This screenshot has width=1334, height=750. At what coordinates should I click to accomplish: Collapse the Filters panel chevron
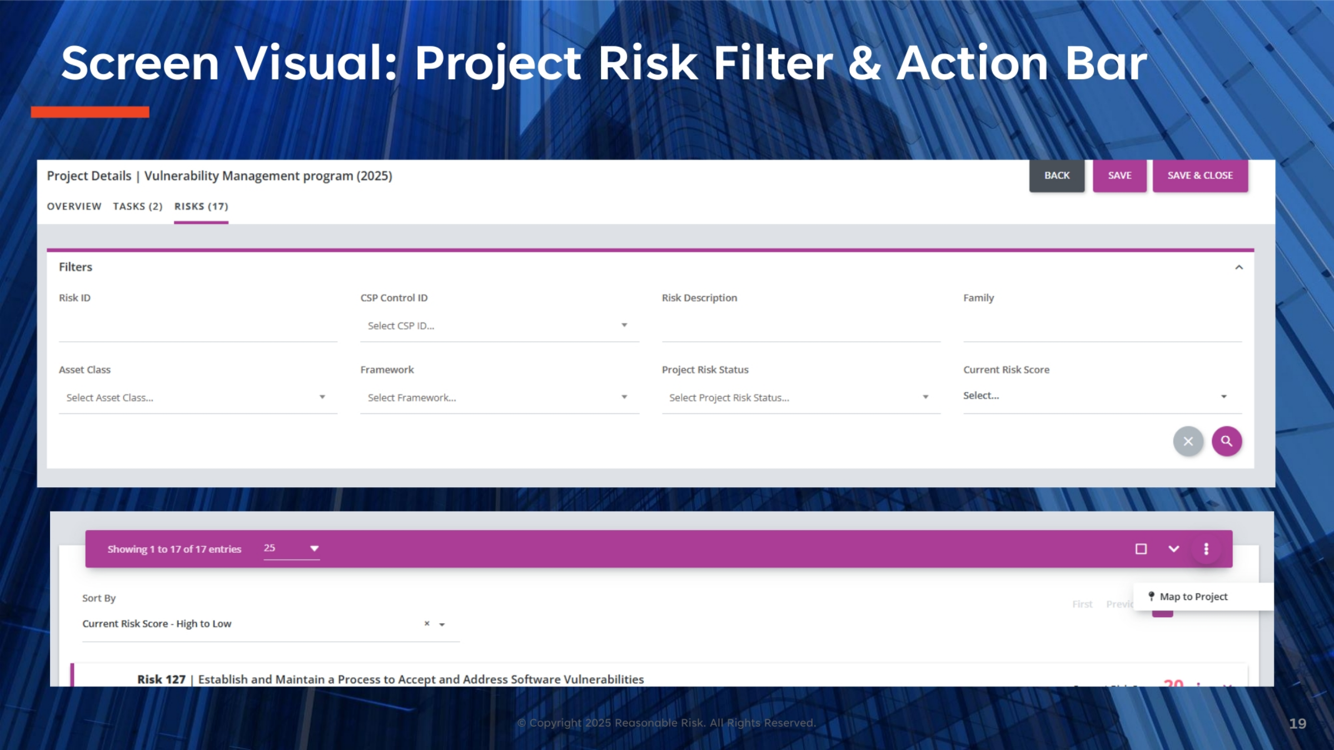point(1239,267)
